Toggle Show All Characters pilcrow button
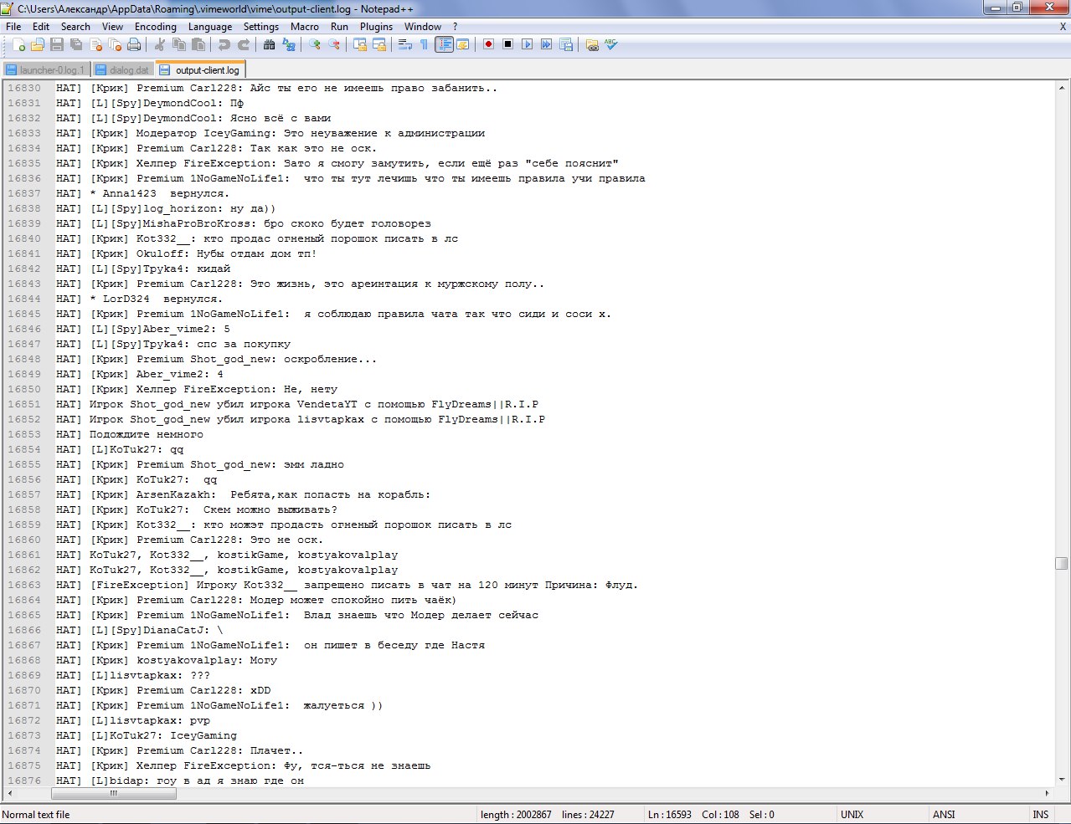The image size is (1071, 824). (424, 44)
